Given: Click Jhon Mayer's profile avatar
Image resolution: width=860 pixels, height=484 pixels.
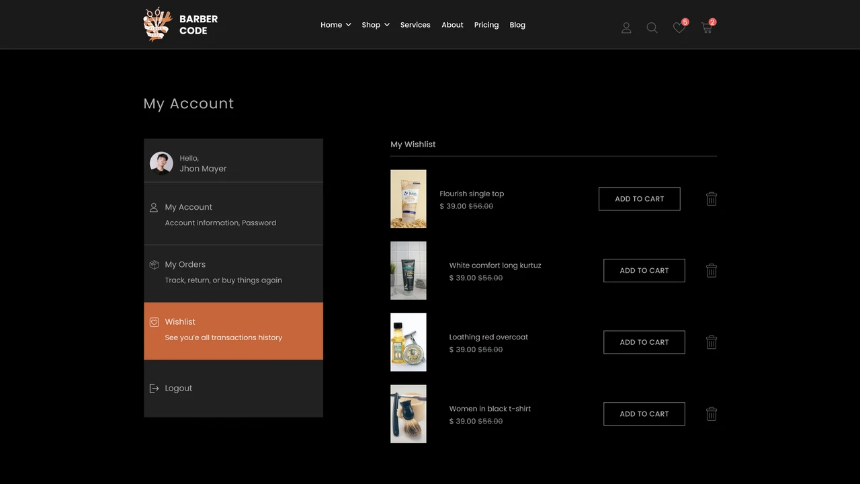Looking at the screenshot, I should 161,163.
